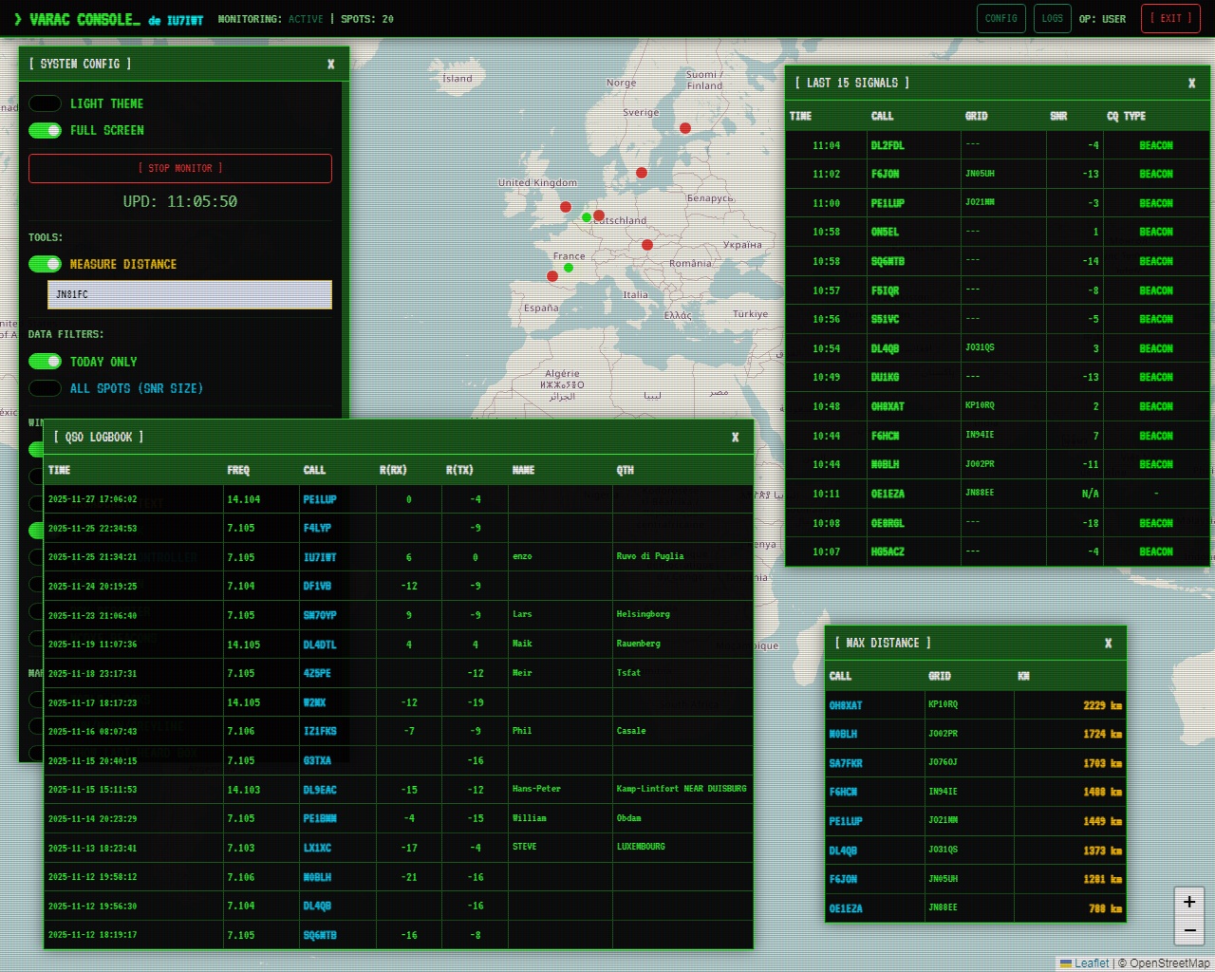The width and height of the screenshot is (1215, 972).
Task: Close the Last 15 Signals panel
Action: (1191, 83)
